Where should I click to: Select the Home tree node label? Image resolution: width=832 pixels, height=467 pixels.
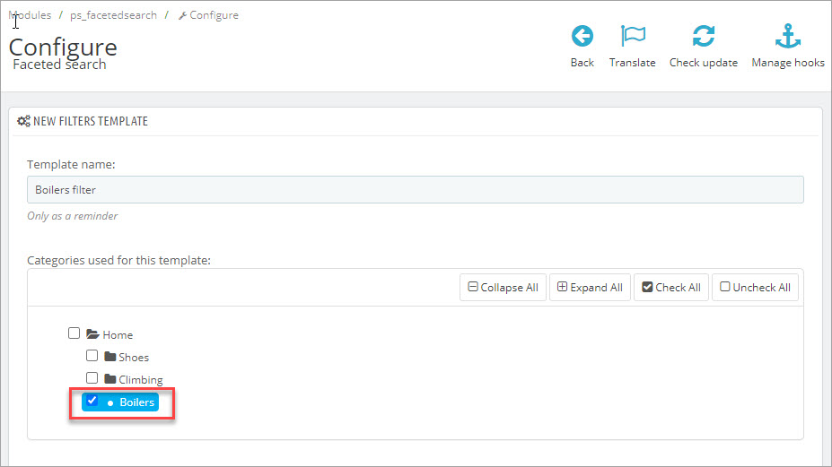click(118, 335)
